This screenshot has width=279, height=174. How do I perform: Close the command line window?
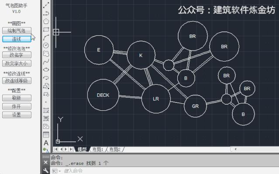click(45, 162)
